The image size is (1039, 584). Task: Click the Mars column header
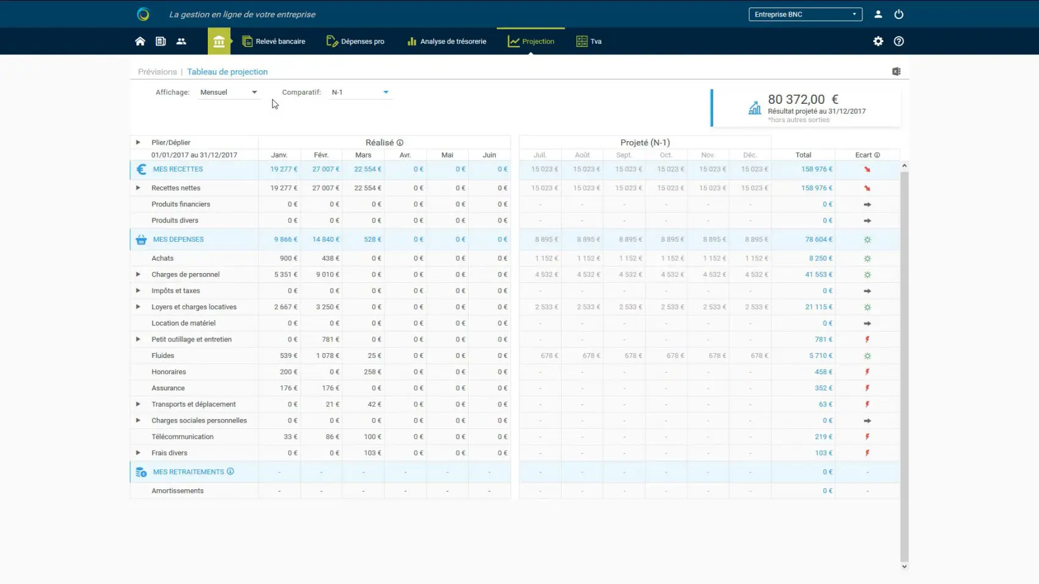pyautogui.click(x=363, y=155)
